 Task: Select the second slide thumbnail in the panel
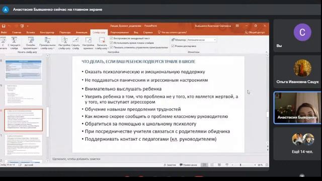pyautogui.click(x=24, y=95)
